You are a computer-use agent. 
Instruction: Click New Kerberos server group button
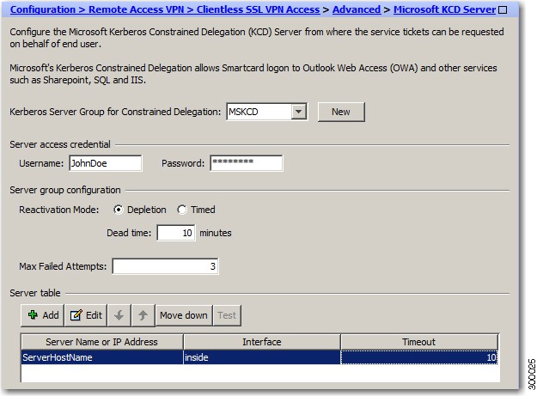pos(341,112)
